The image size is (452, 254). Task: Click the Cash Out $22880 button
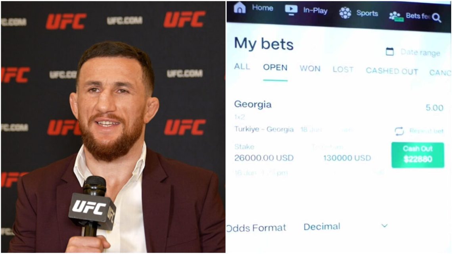pyautogui.click(x=418, y=155)
